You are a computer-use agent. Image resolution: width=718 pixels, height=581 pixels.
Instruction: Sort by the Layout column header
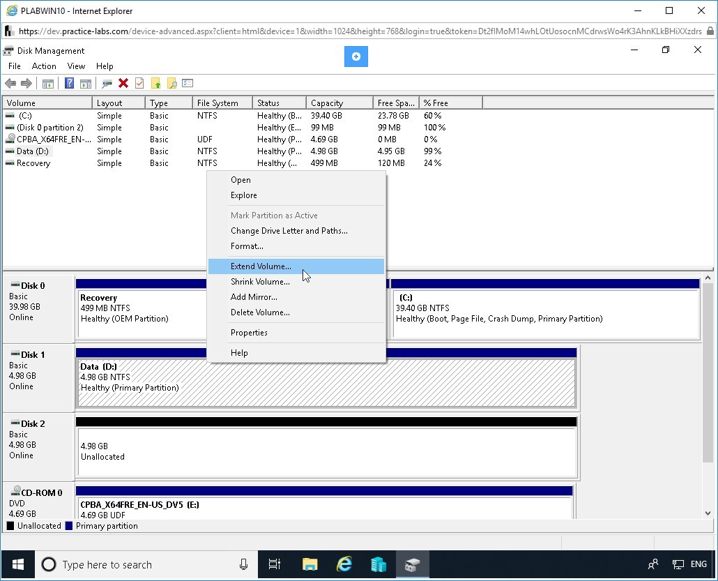119,103
